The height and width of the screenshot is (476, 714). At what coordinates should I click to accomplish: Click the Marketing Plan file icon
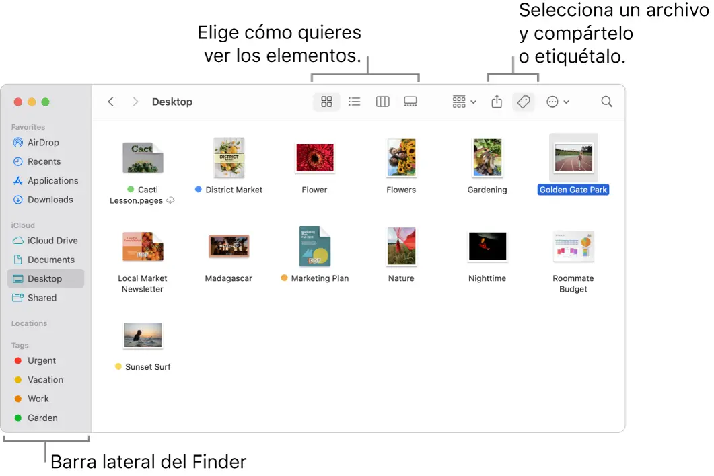(314, 246)
